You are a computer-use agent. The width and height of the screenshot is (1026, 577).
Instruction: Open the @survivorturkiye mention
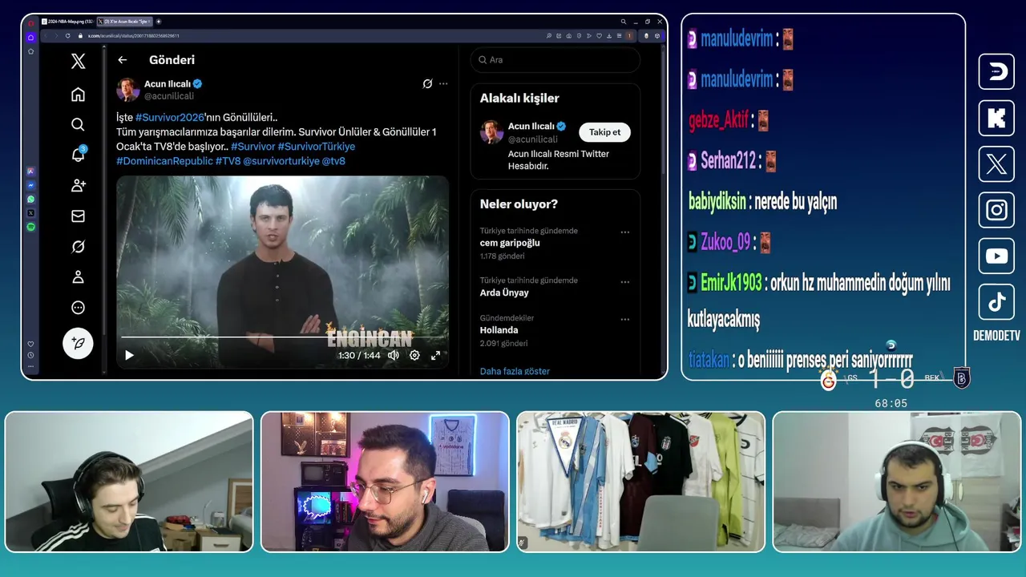[x=281, y=161]
